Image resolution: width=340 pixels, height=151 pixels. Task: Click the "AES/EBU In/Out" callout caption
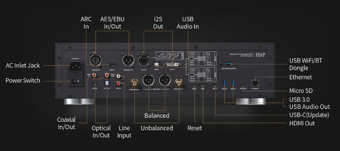click(112, 23)
